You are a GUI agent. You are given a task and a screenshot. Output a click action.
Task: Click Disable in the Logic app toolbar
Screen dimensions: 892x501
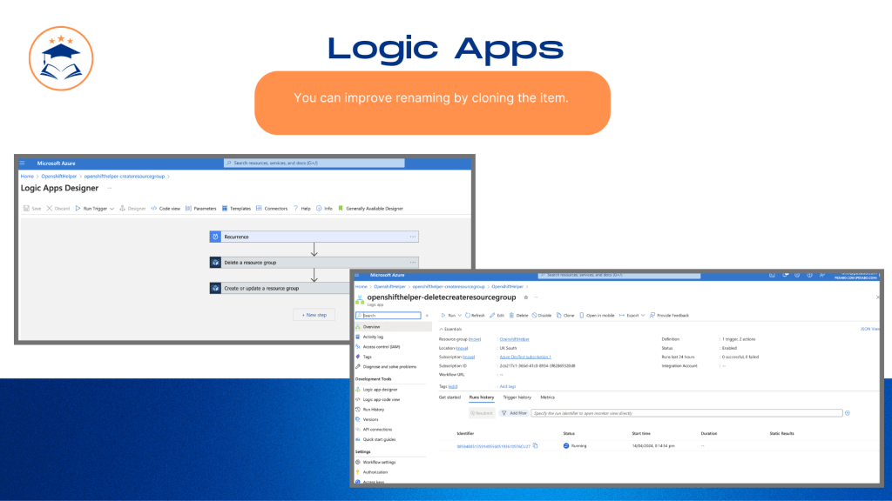[x=542, y=315]
